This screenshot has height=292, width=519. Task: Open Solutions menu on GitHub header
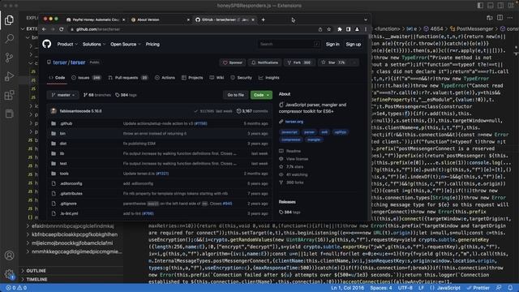coord(94,45)
